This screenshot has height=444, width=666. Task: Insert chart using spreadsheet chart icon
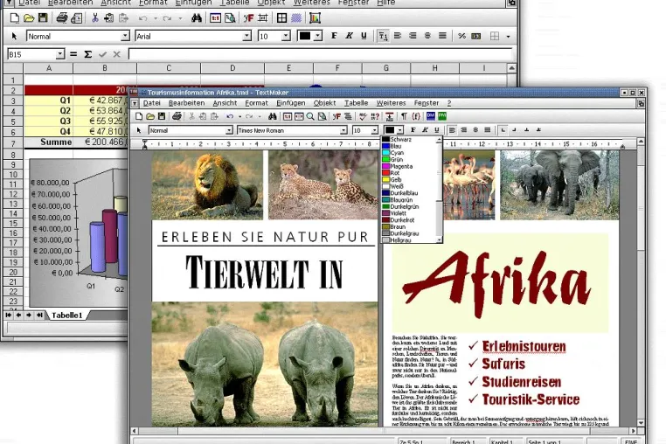tap(315, 18)
